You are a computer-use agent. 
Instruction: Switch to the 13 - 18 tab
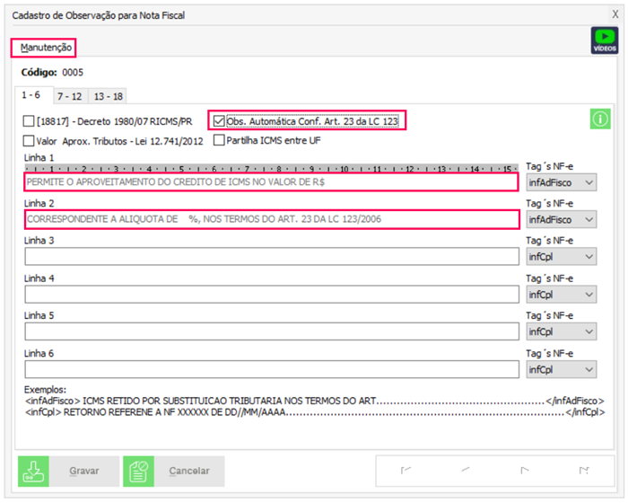point(108,95)
